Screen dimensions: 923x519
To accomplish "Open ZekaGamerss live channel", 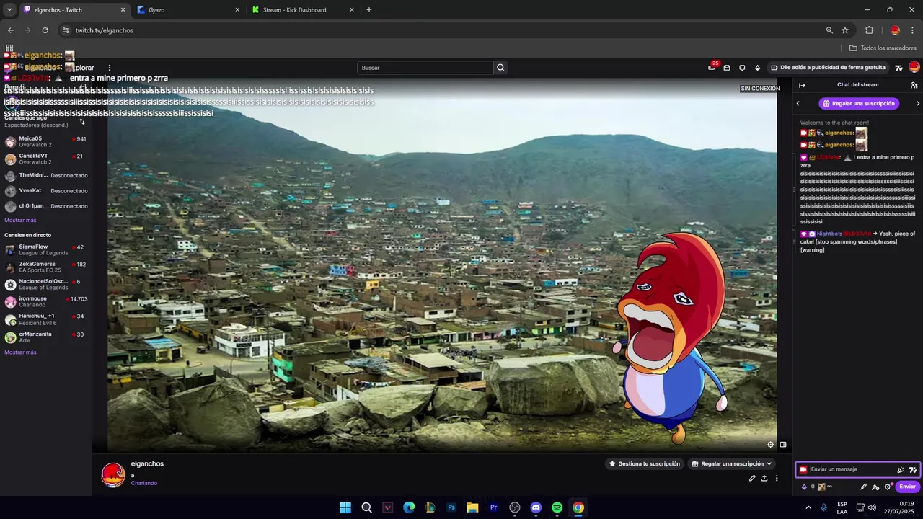I will coord(46,267).
